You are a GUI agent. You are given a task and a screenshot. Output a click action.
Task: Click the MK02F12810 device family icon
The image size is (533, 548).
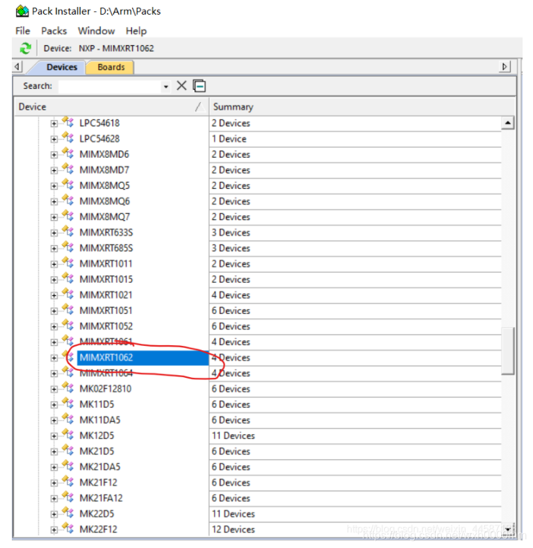pyautogui.click(x=68, y=388)
